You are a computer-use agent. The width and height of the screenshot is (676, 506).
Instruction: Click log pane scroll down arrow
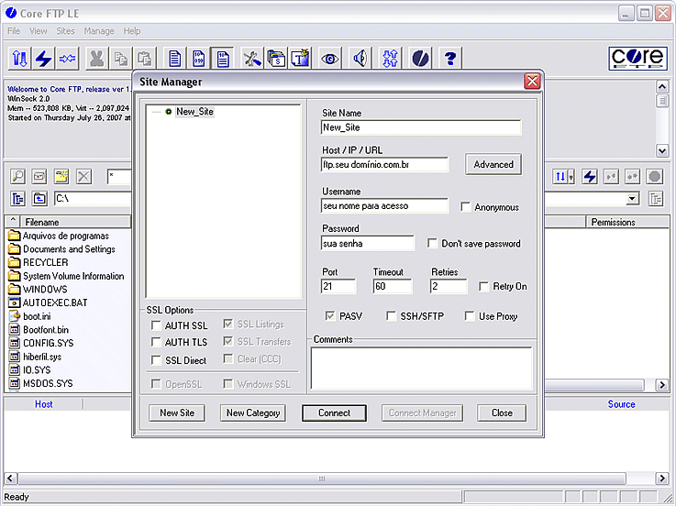click(x=661, y=150)
